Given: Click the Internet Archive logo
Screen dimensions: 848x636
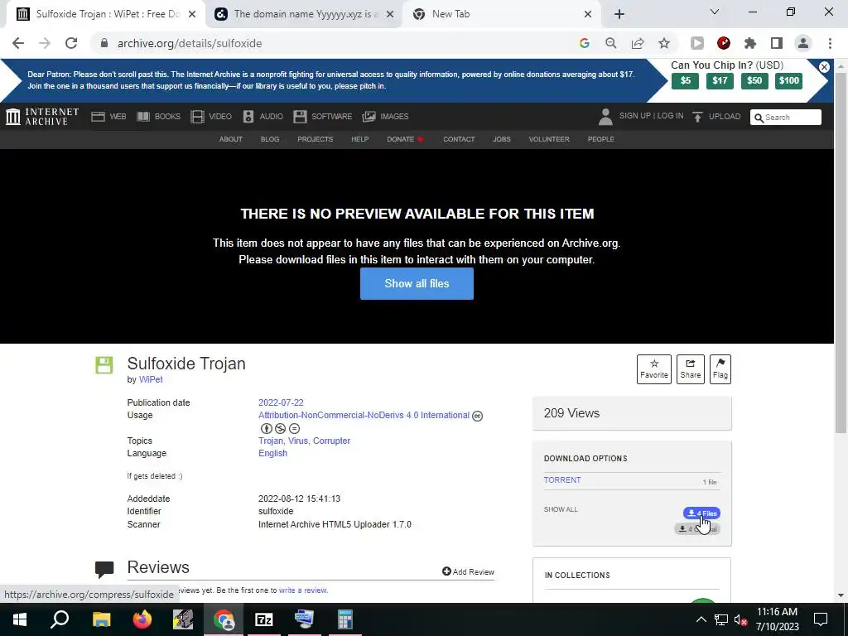Looking at the screenshot, I should [42, 116].
